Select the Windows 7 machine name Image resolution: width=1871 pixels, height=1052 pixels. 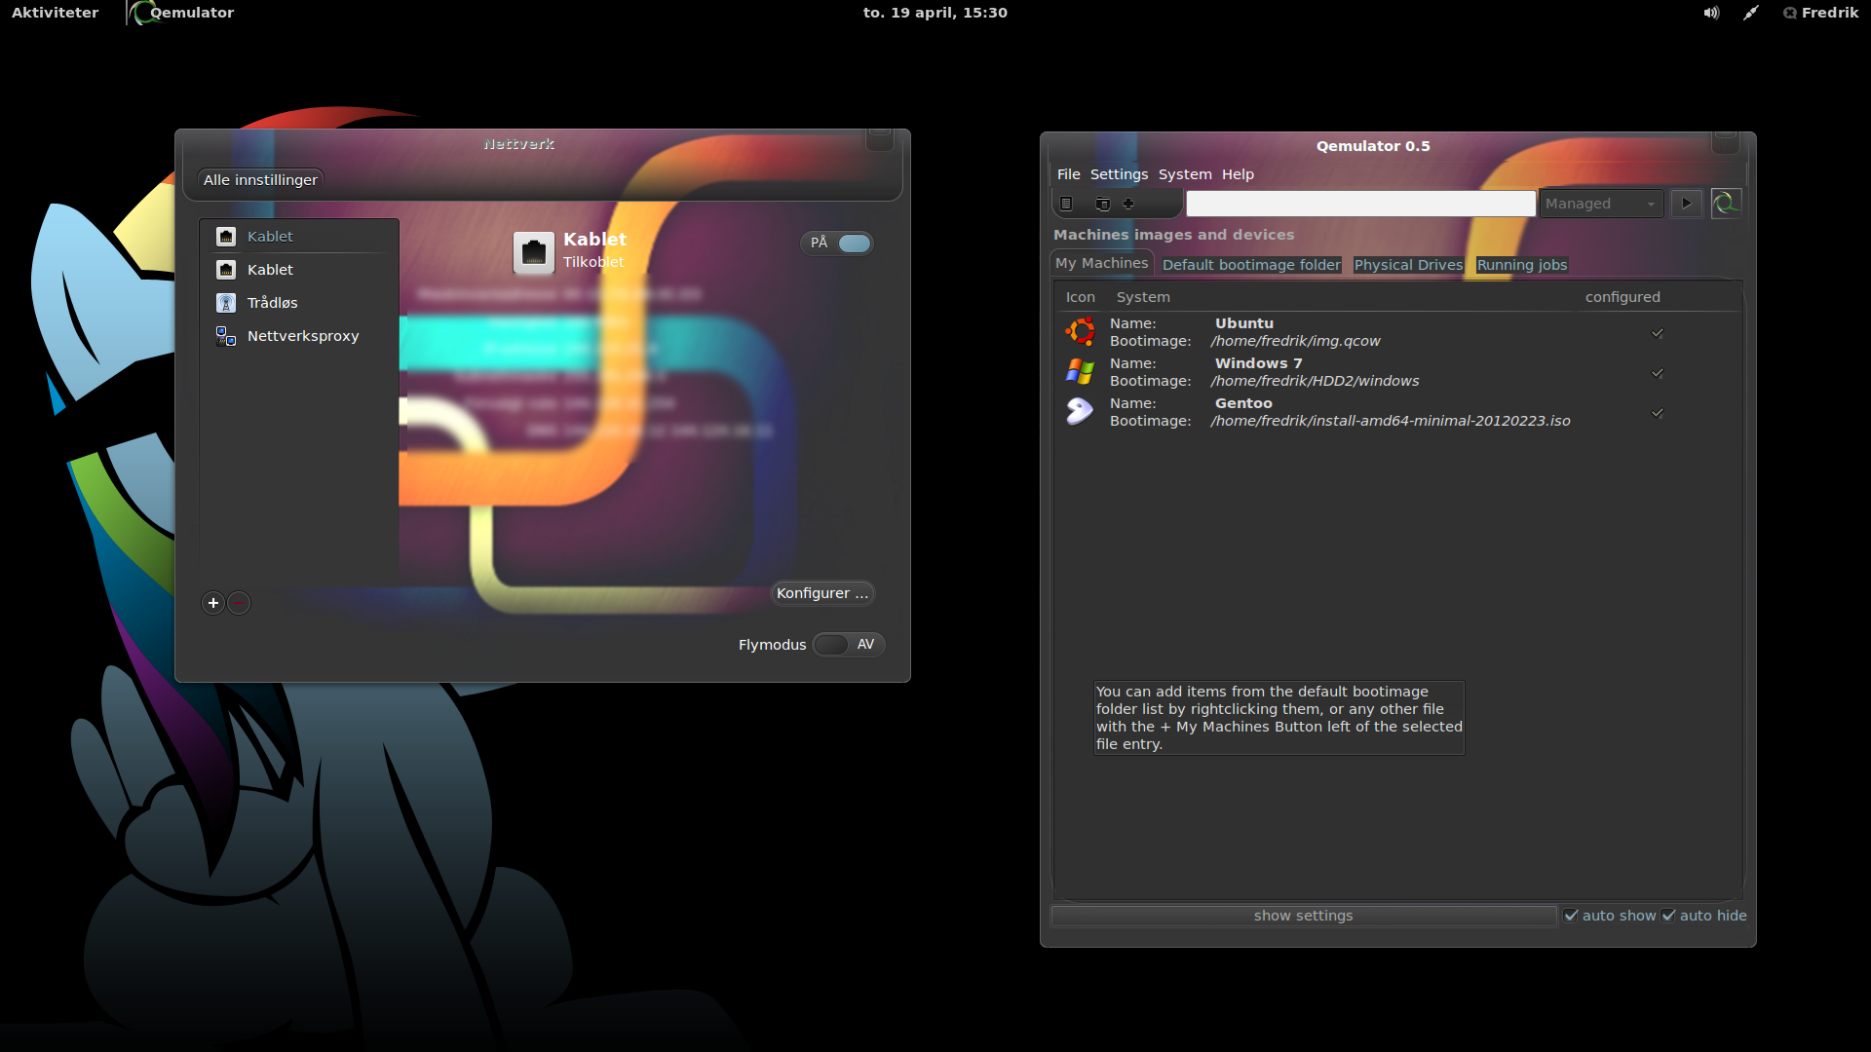click(x=1258, y=363)
